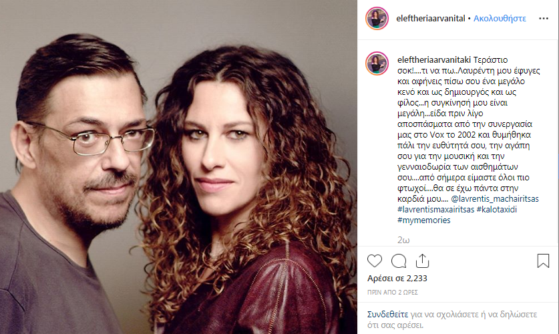Open comments via the speech bubble icon
This screenshot has width=559, height=334.
point(399,261)
